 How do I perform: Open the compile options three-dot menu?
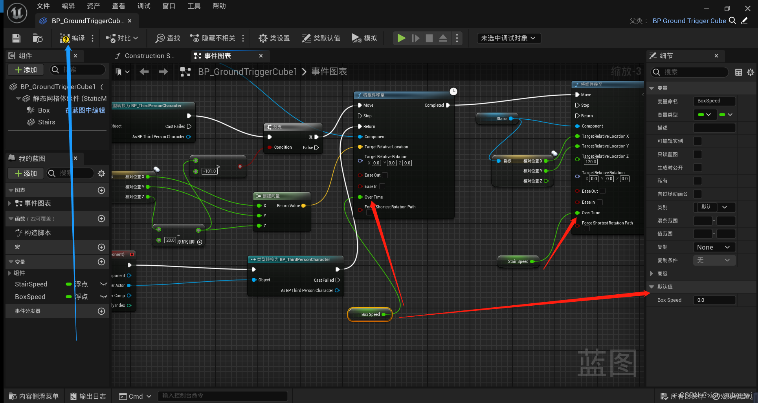(x=93, y=38)
